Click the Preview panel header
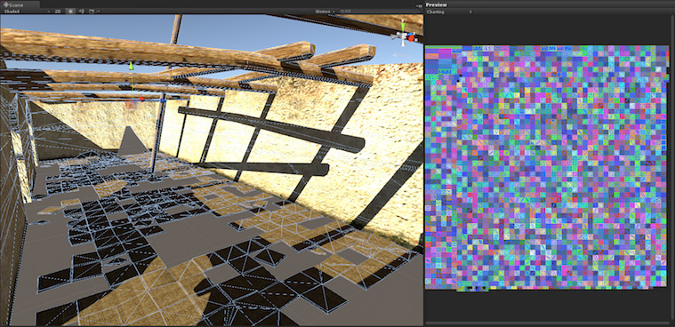Viewport: 675px width, 327px height. coord(550,4)
